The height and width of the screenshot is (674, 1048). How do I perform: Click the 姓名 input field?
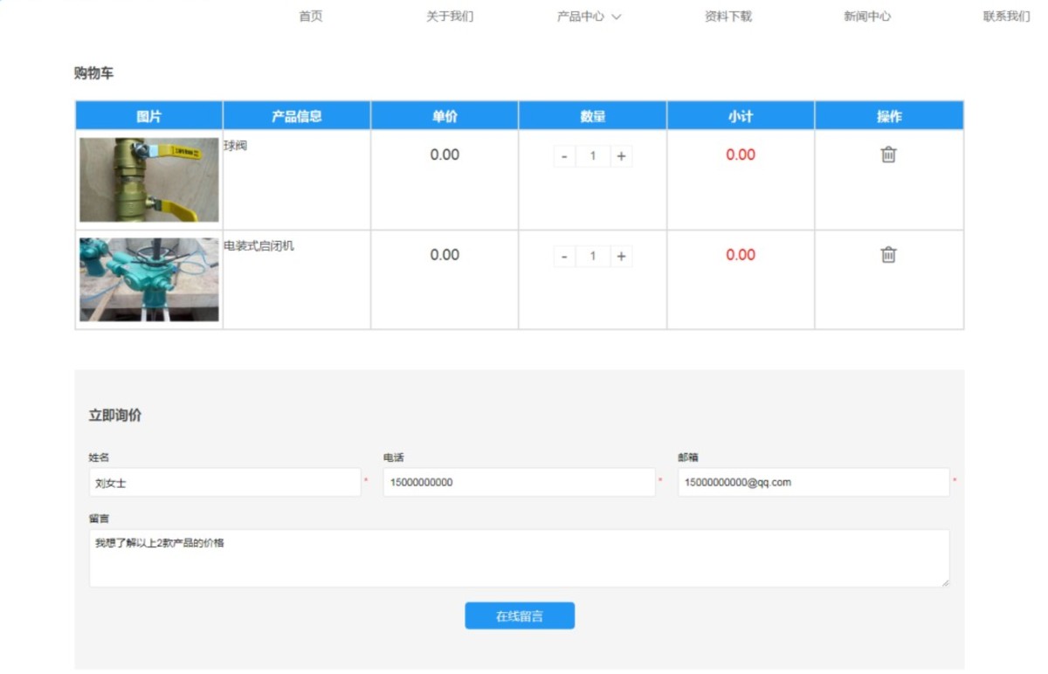point(225,482)
